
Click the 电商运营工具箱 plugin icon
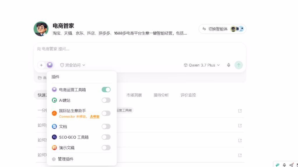click(54, 90)
